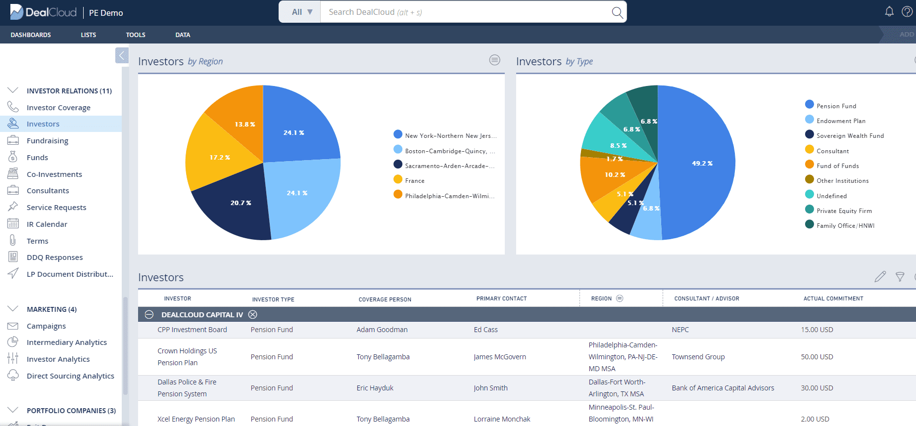Click the Service Requests pin icon
The image size is (916, 426).
click(13, 207)
